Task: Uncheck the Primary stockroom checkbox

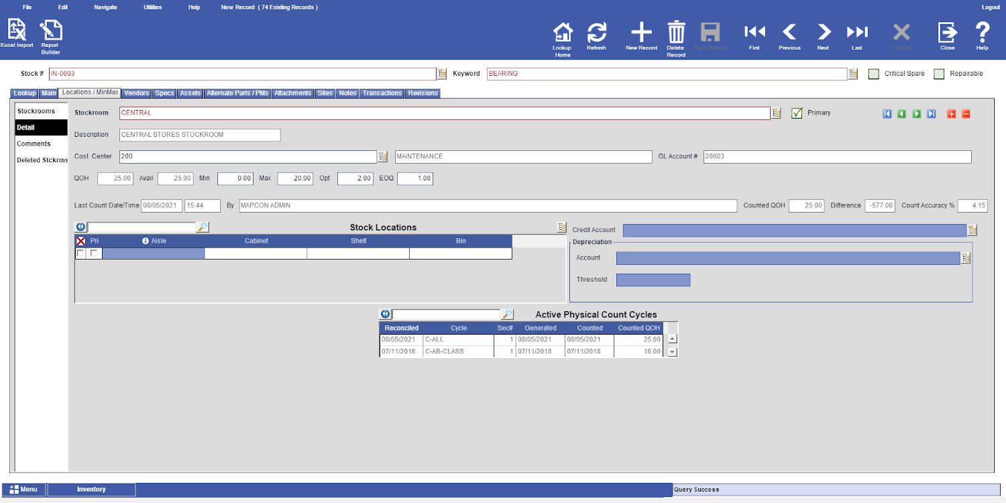Action: 797,113
